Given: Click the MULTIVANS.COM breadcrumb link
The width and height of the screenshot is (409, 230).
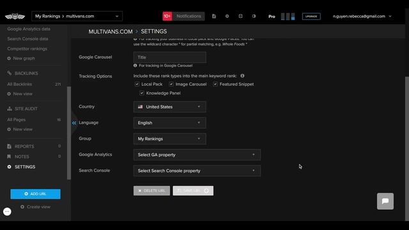Looking at the screenshot, I should [x=111, y=31].
